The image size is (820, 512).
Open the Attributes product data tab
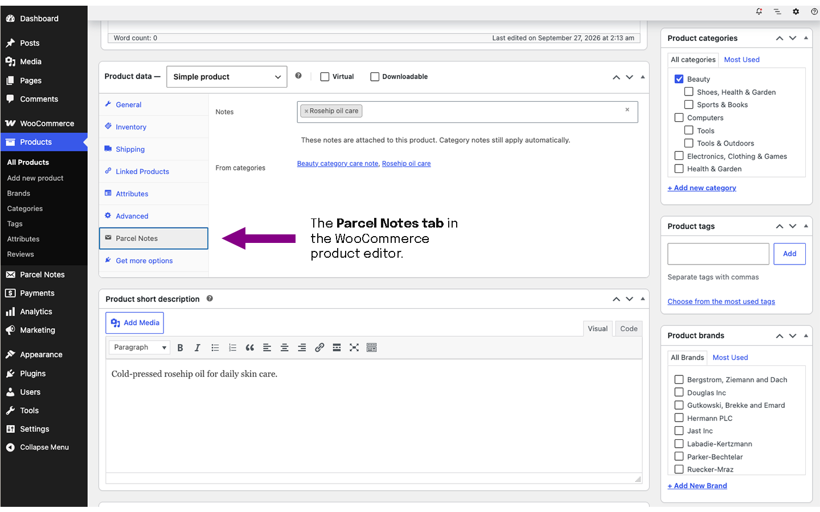[154, 193]
